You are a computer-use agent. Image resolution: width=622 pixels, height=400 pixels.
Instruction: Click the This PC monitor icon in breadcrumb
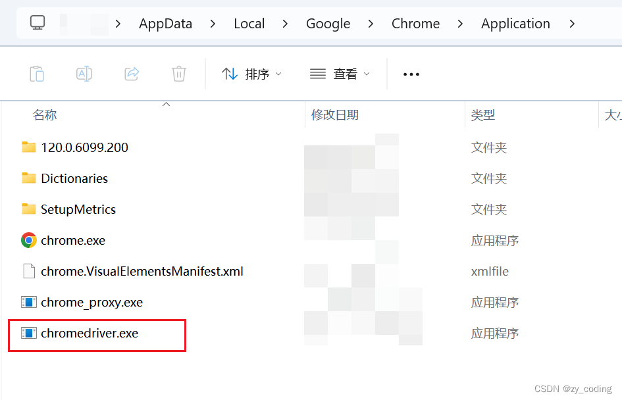37,22
